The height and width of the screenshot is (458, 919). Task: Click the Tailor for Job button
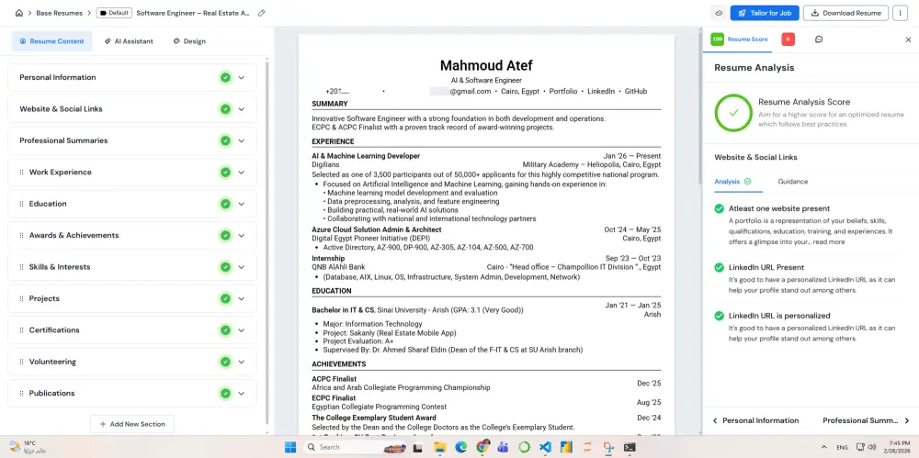[765, 13]
